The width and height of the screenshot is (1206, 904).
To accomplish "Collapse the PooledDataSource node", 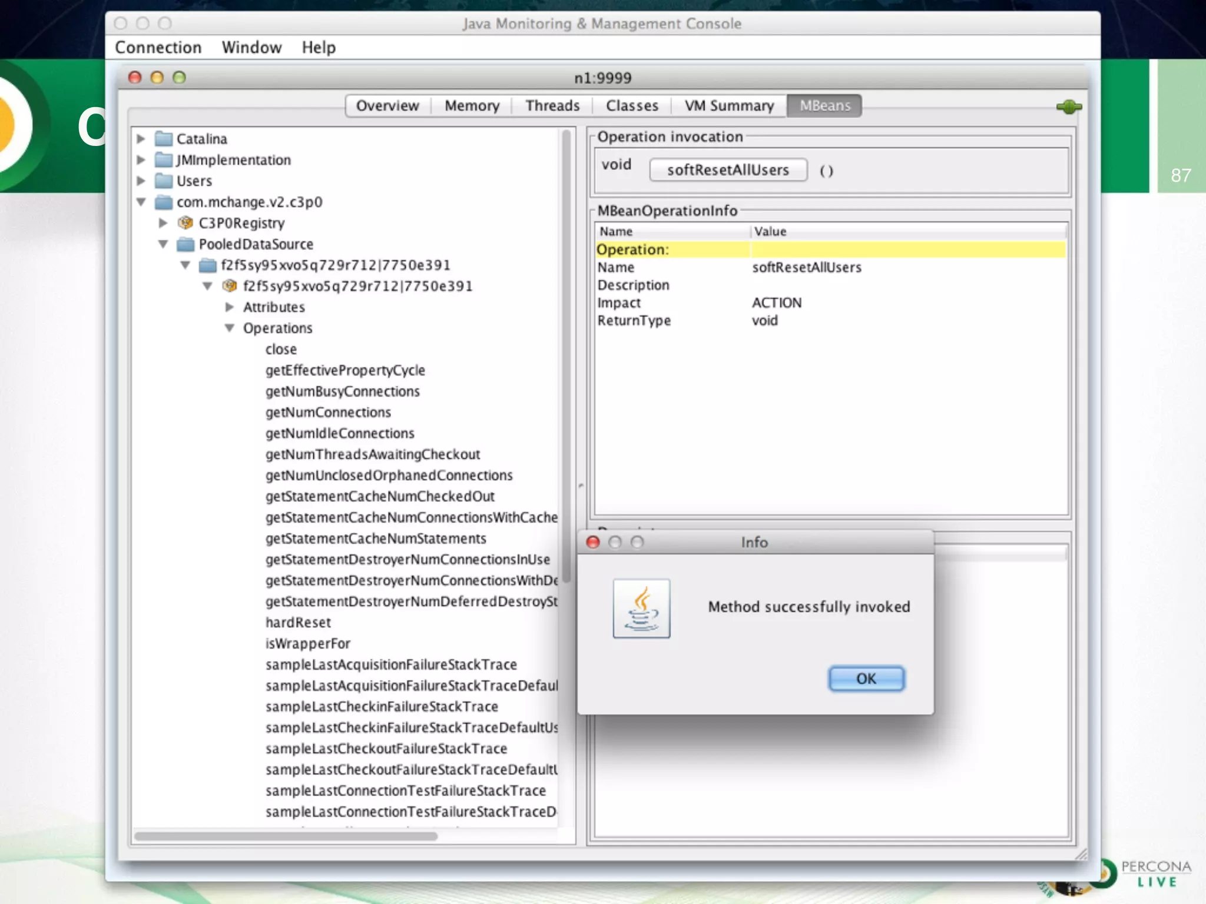I will [x=163, y=244].
